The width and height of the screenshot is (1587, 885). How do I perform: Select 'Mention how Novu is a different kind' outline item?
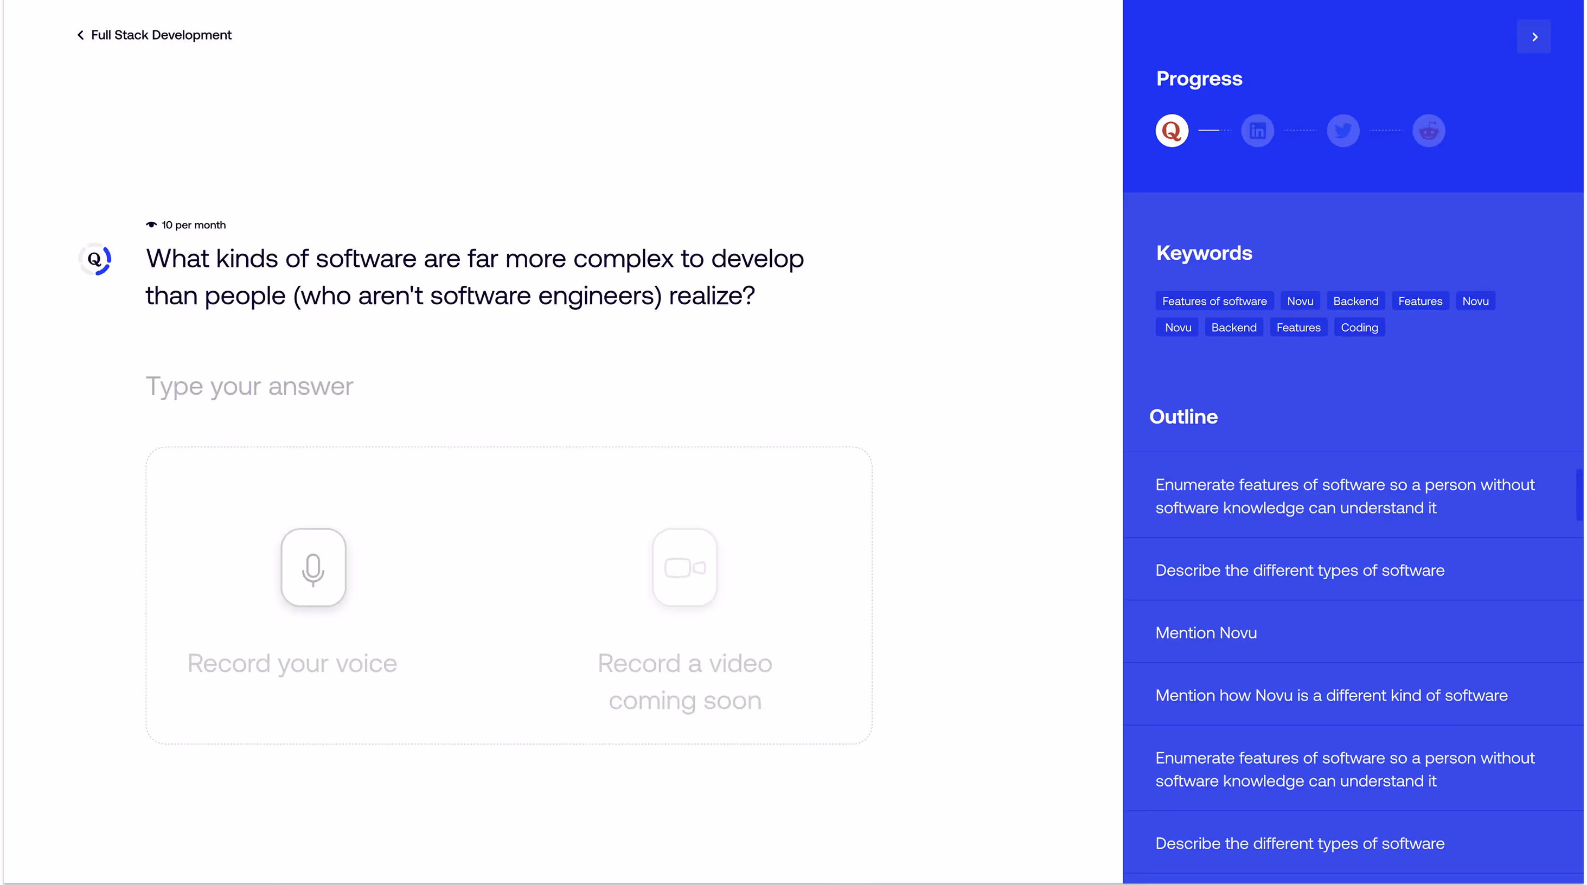coord(1330,695)
